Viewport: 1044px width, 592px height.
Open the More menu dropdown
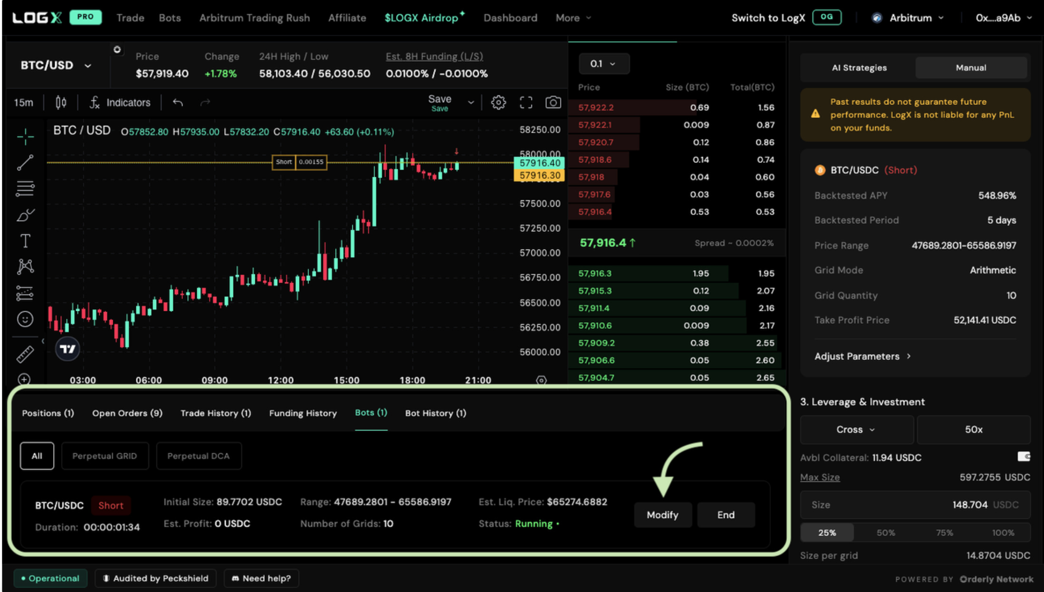[573, 18]
